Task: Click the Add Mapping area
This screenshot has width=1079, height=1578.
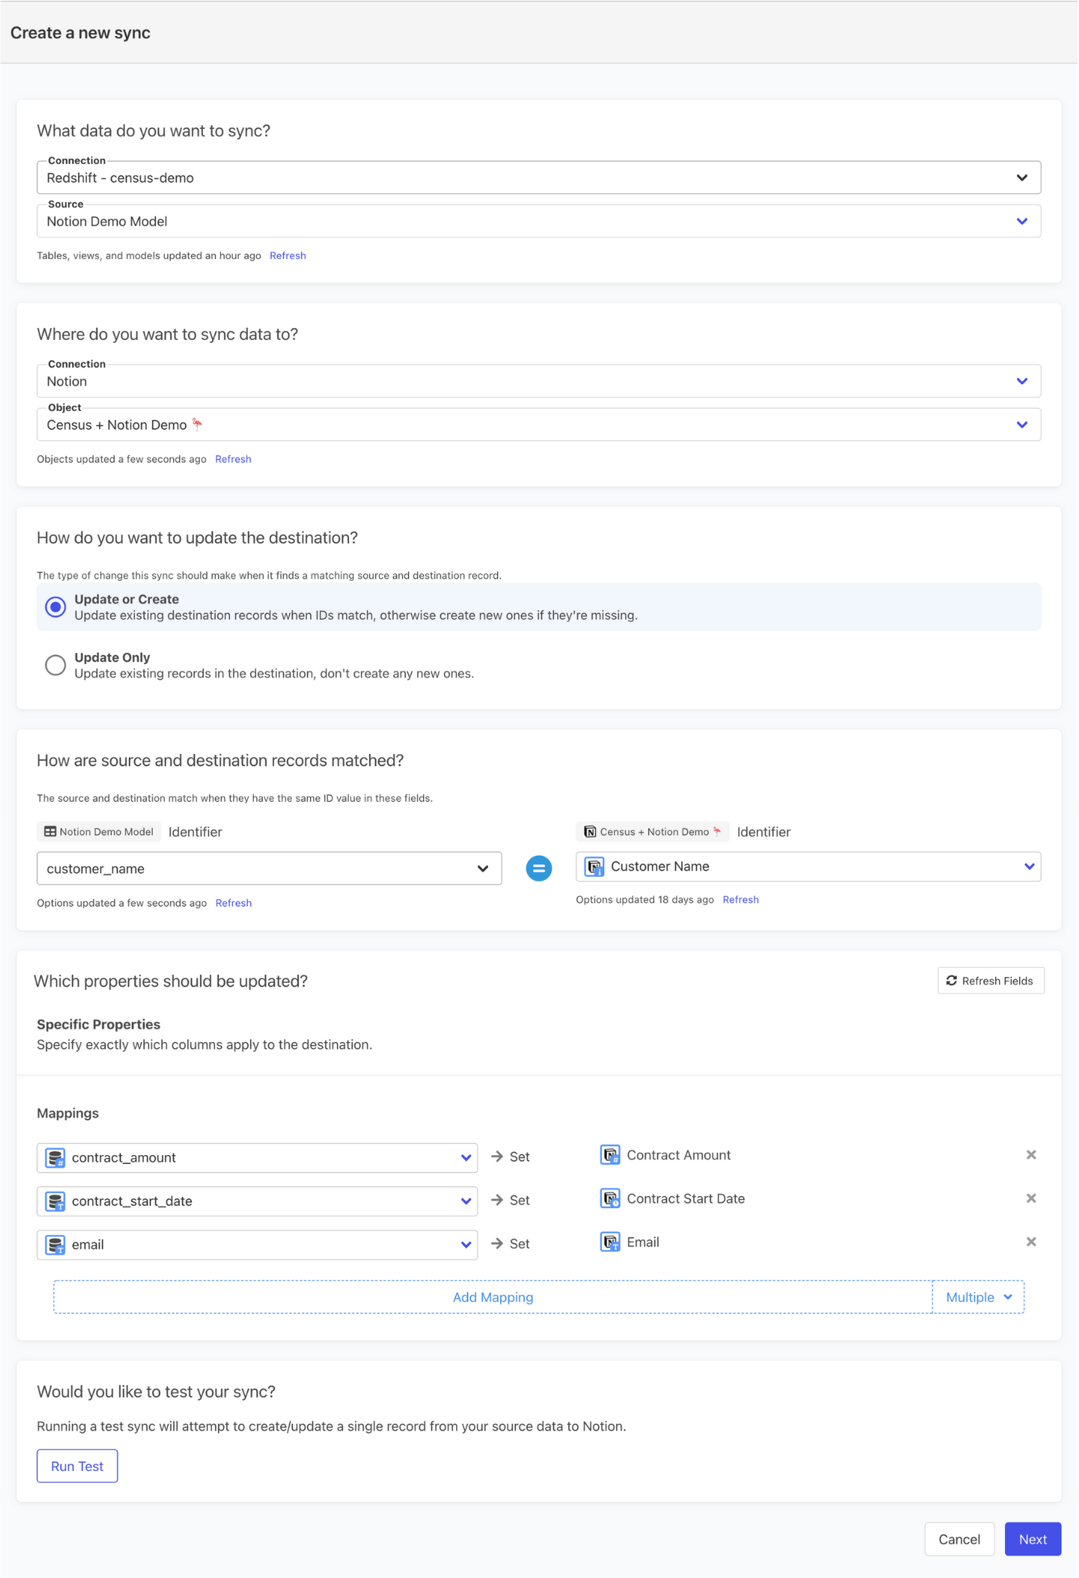Action: pyautogui.click(x=493, y=1297)
